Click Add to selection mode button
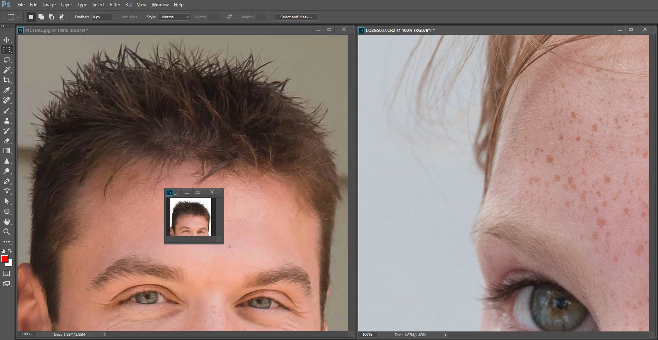 [x=41, y=17]
